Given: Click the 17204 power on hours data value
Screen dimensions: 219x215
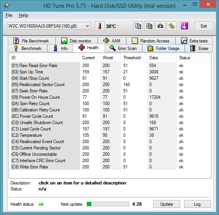Looking at the screenshot, I should pos(155,97).
